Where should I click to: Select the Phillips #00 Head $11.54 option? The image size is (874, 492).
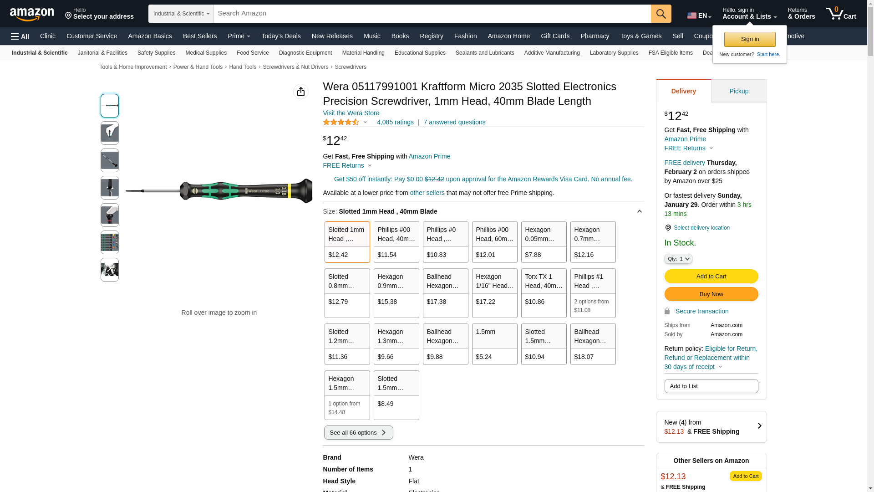coord(396,242)
